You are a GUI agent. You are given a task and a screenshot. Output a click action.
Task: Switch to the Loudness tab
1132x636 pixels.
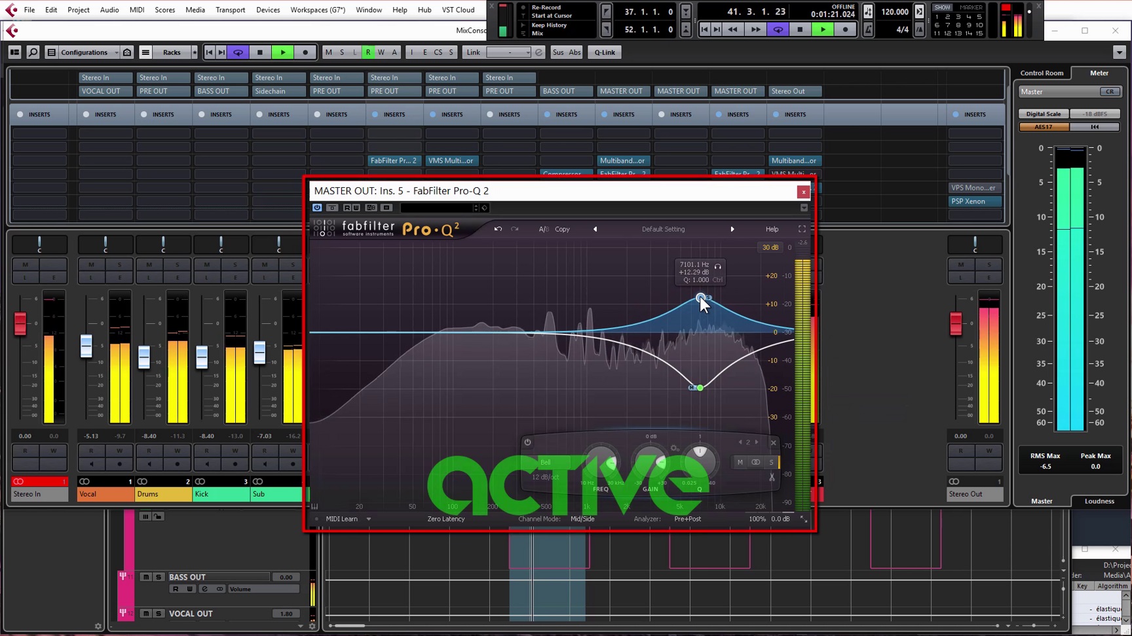(x=1099, y=501)
